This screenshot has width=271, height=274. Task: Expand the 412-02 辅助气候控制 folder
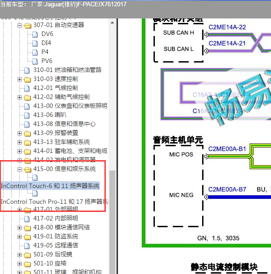[x=19, y=97]
